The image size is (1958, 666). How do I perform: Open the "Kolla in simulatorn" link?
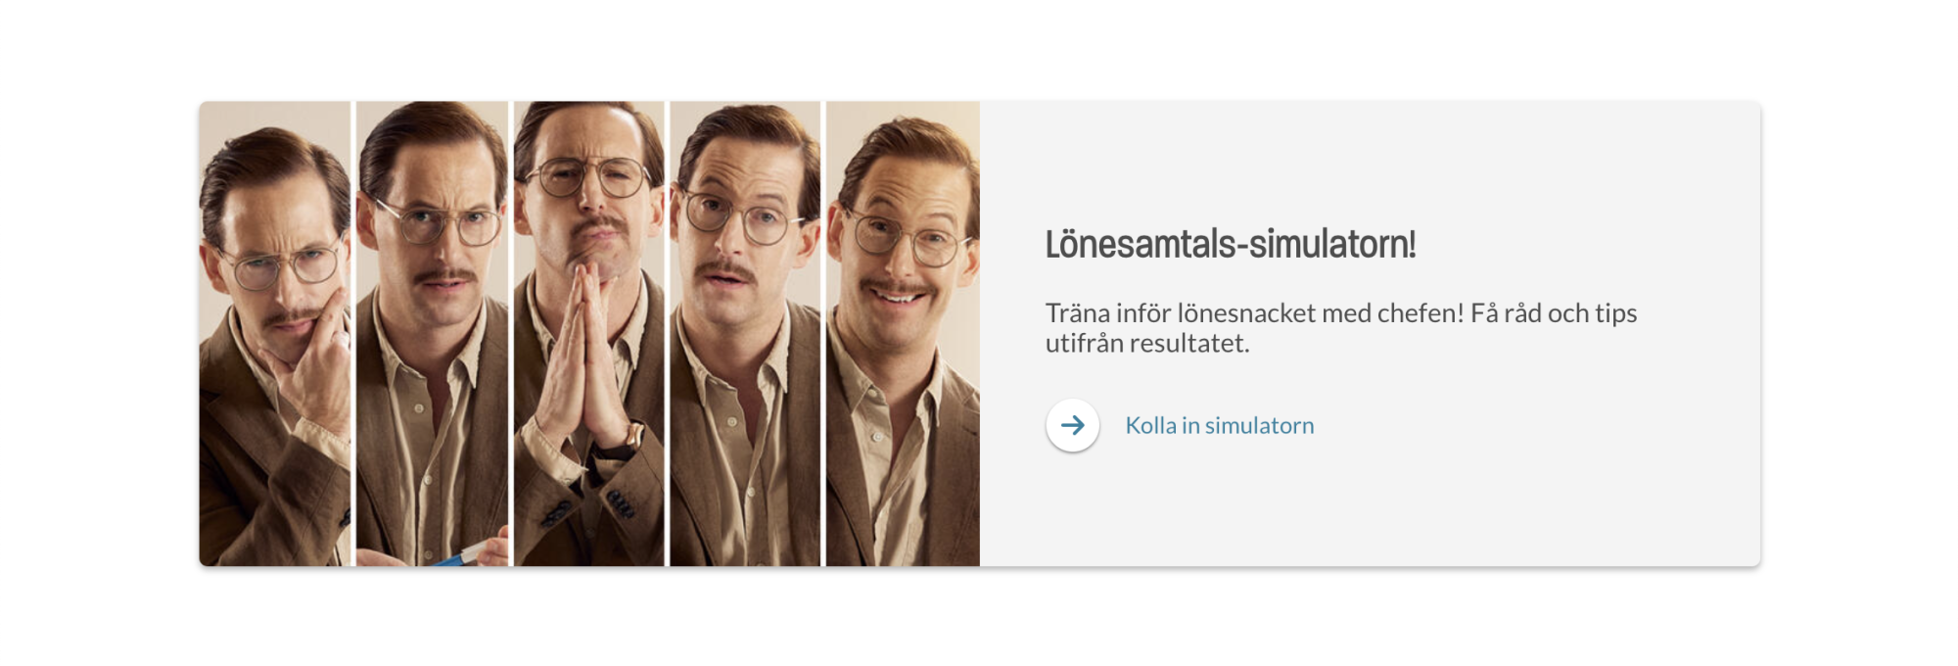1219,425
